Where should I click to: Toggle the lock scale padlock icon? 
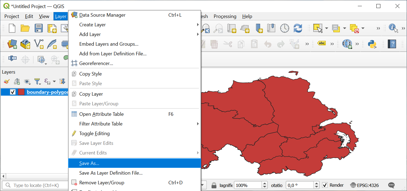click(214, 185)
